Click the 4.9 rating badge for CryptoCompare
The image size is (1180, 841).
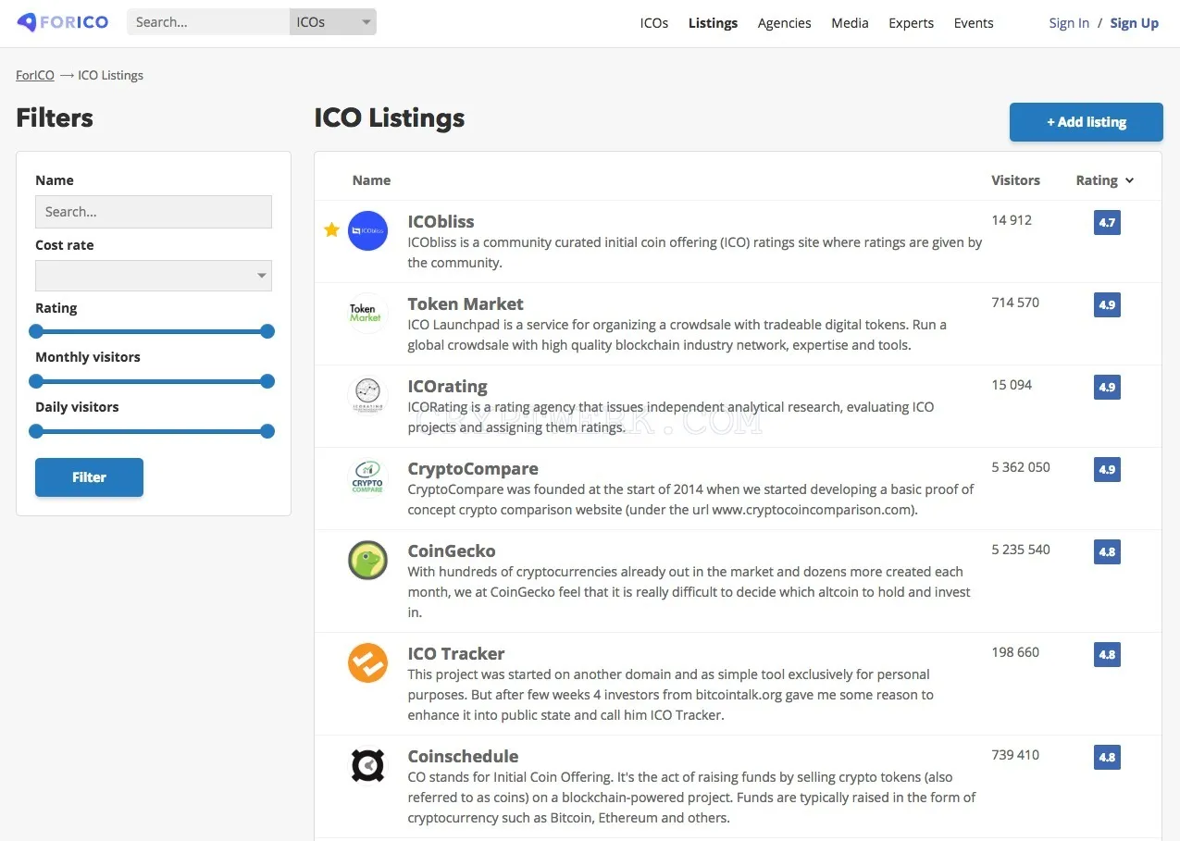point(1107,470)
